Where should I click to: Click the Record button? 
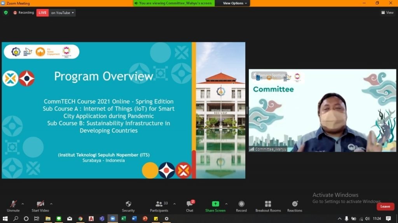tap(241, 206)
